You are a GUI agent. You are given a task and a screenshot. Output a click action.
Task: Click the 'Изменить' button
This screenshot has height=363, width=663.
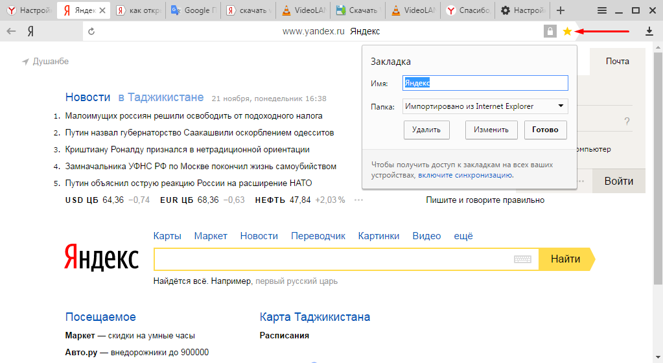(491, 130)
